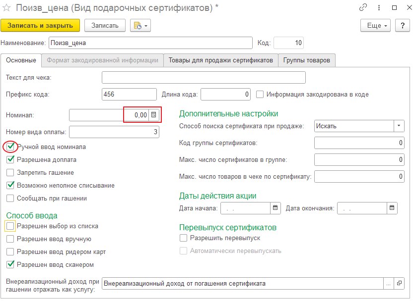This screenshot has width=414, height=301.
Task: Check Разрешен выбор из списка
Action: coord(10,226)
